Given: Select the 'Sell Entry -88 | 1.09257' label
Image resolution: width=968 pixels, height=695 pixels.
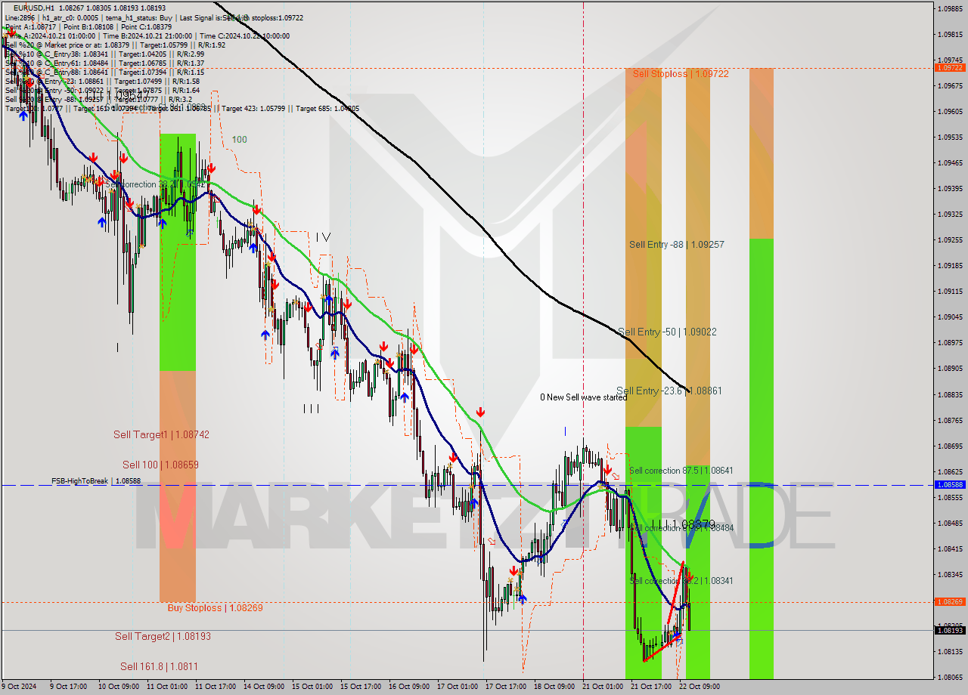Looking at the screenshot, I should pyautogui.click(x=677, y=245).
